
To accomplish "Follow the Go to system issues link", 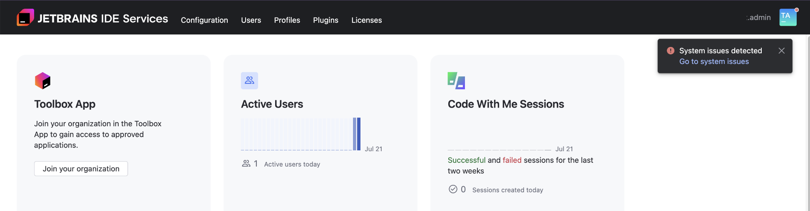I will coord(714,61).
